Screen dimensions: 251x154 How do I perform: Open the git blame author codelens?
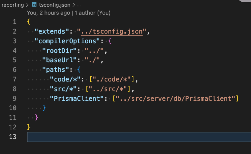pos(69,13)
